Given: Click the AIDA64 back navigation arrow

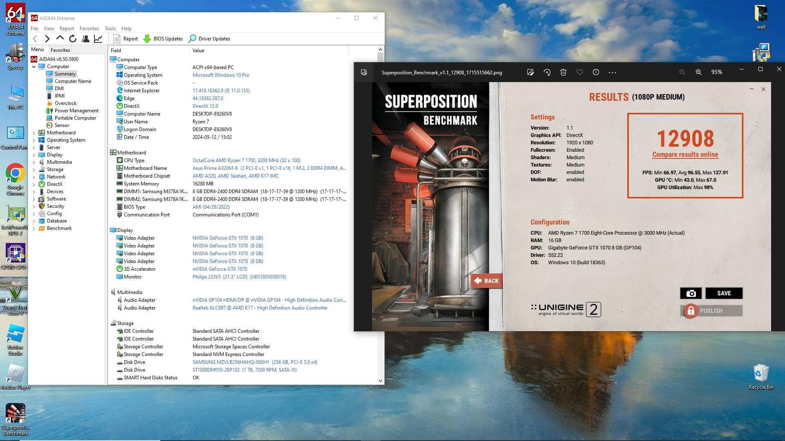Looking at the screenshot, I should click(35, 39).
